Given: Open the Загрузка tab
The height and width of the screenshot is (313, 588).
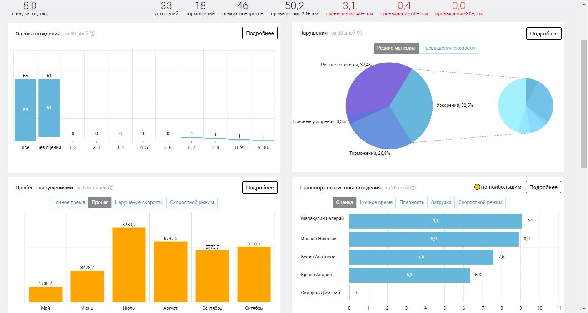Looking at the screenshot, I should pos(441,202).
